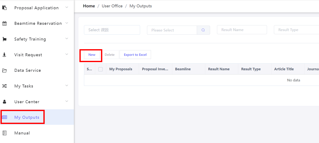
Task: Expand the Proposal Application chevron
Action: click(67, 8)
